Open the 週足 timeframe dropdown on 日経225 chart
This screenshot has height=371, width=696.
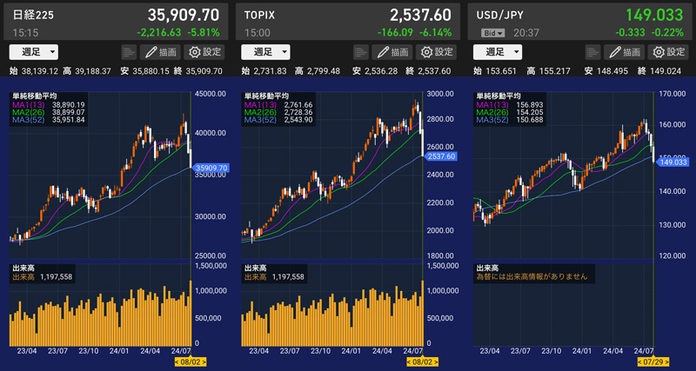pos(33,52)
